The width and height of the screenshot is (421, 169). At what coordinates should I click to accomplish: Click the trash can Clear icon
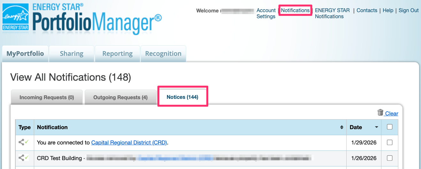click(380, 113)
